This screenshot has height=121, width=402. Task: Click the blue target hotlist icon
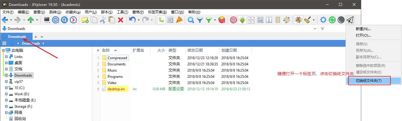point(56,20)
